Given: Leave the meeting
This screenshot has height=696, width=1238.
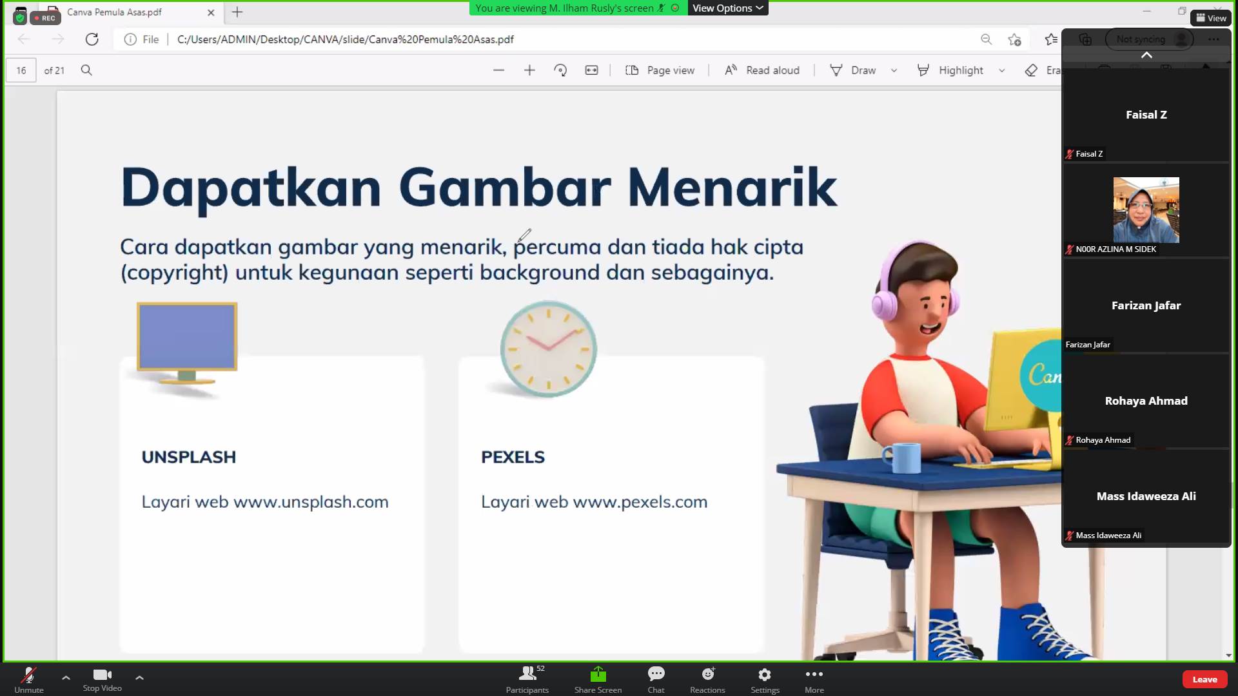Looking at the screenshot, I should click(1204, 679).
